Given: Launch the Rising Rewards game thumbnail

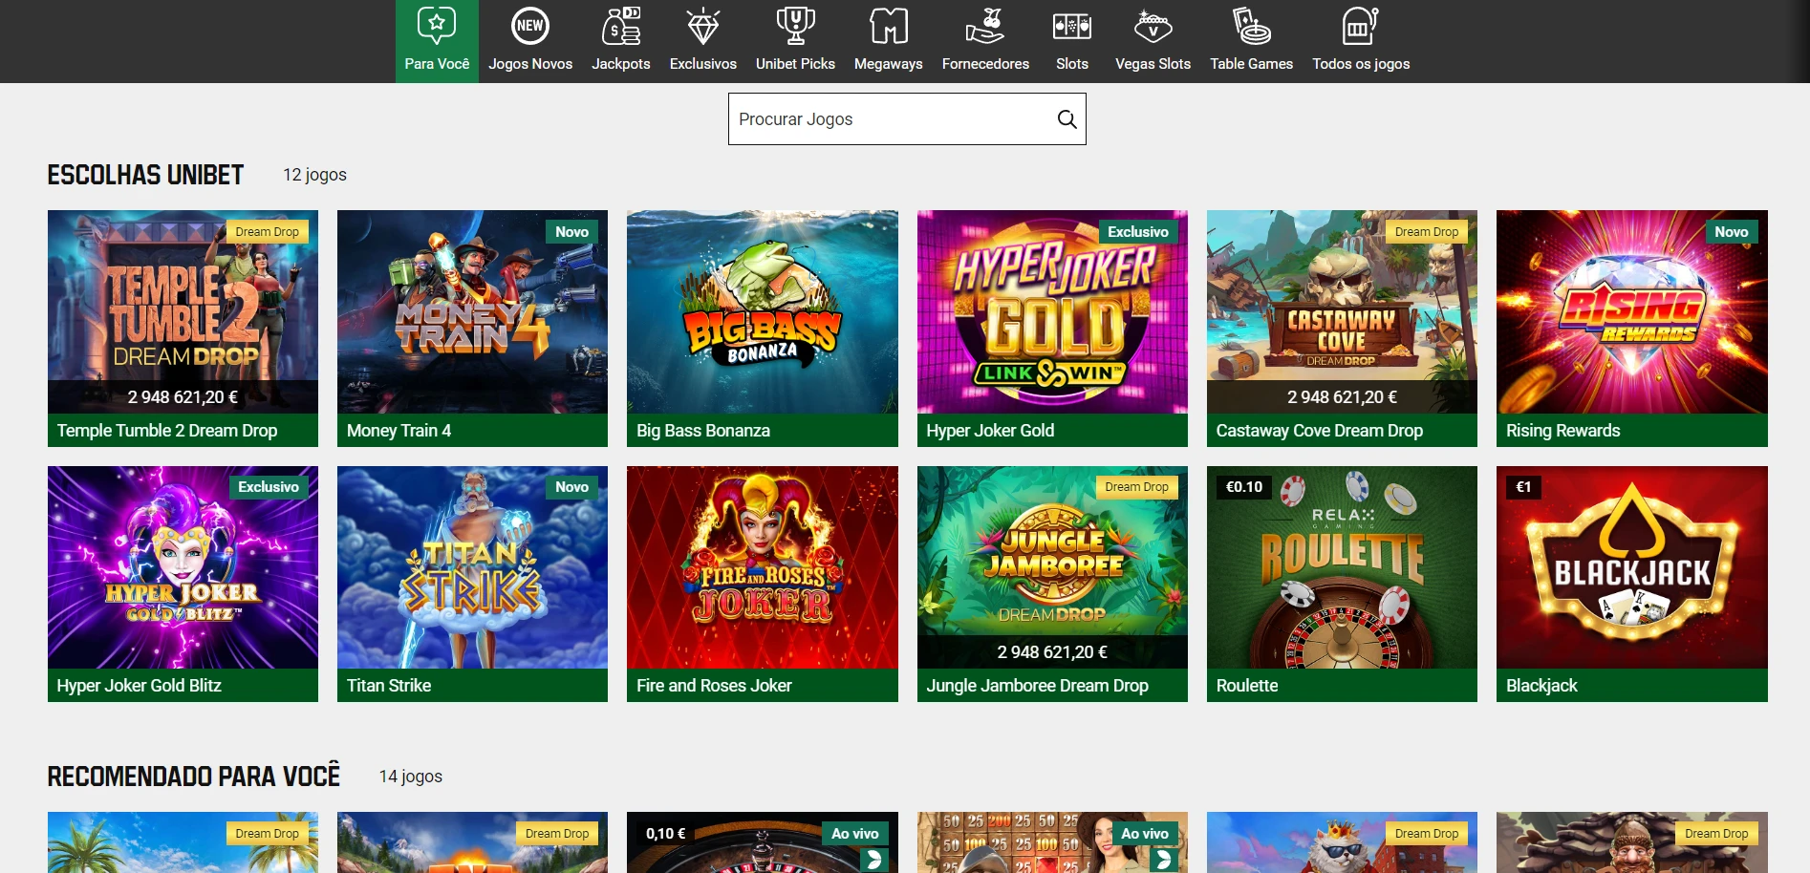Looking at the screenshot, I should coord(1632,311).
